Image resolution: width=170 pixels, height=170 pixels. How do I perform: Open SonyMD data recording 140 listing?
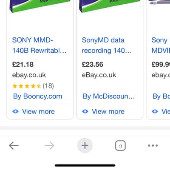tap(107, 45)
